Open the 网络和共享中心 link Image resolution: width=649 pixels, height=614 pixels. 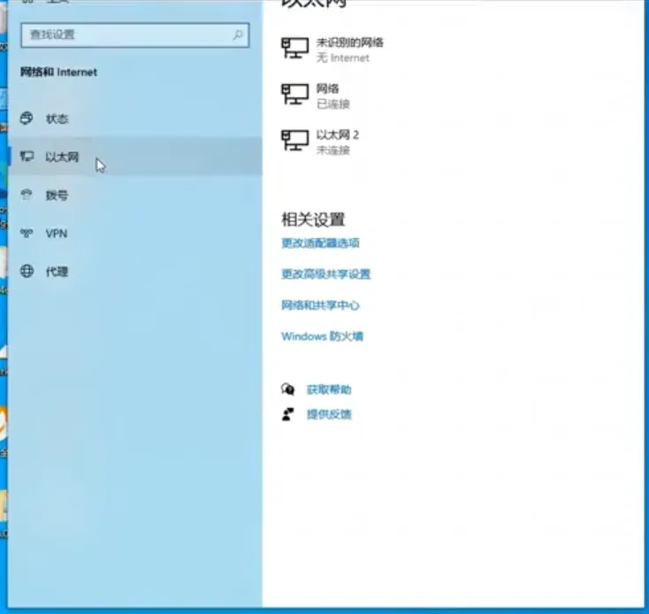coord(320,305)
